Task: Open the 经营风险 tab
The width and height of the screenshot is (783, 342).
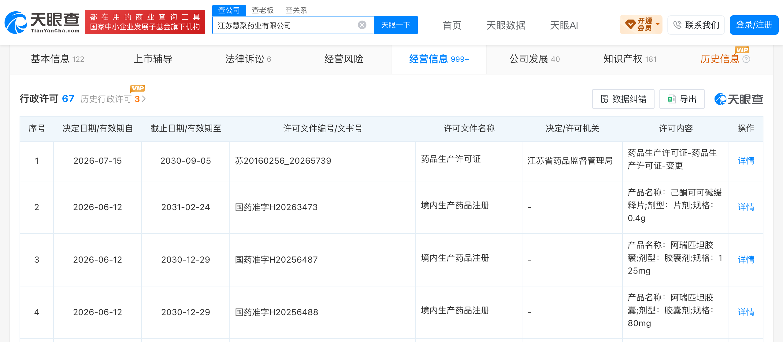Action: (x=344, y=59)
